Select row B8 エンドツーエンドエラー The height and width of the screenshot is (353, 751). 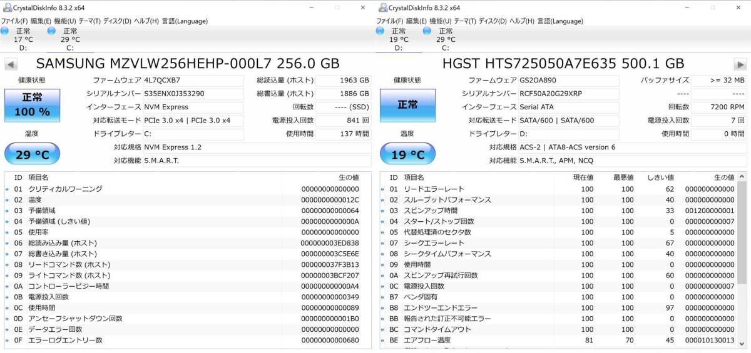(558, 308)
